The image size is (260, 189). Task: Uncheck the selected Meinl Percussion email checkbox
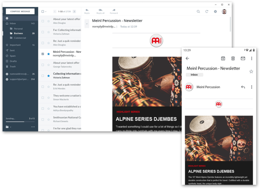point(43,54)
